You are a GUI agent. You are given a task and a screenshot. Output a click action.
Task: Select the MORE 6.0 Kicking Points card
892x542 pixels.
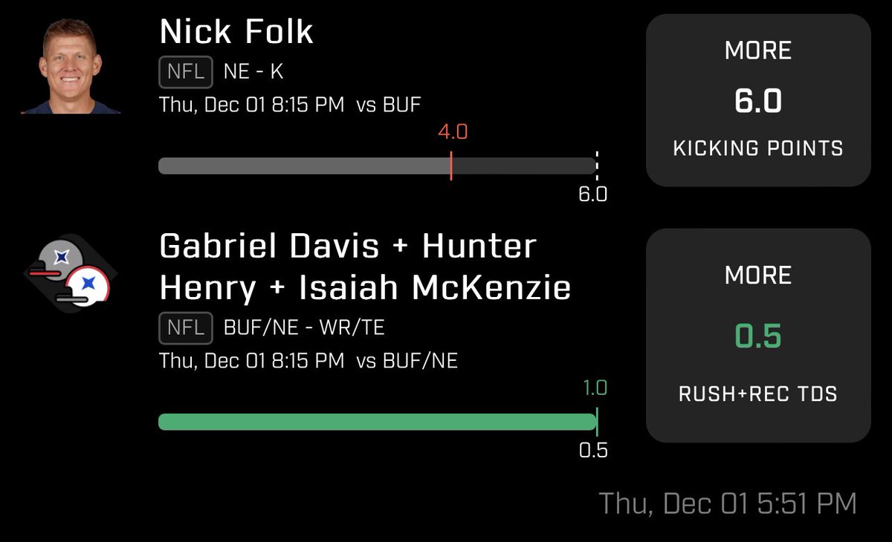coord(758,100)
